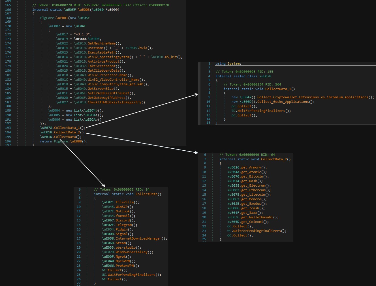Image resolution: width=376 pixels, height=286 pixels.
Task: Click the get_Ethereum call
Action: 253,190
